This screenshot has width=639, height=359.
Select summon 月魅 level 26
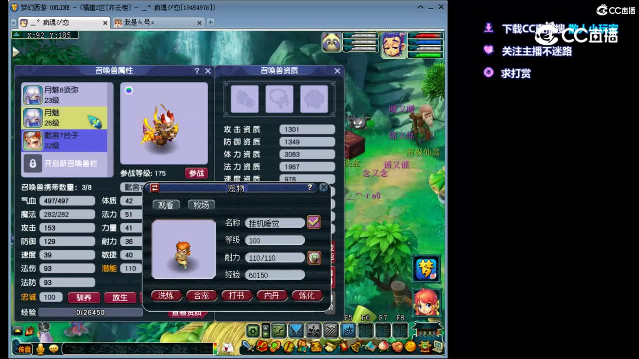coord(64,118)
